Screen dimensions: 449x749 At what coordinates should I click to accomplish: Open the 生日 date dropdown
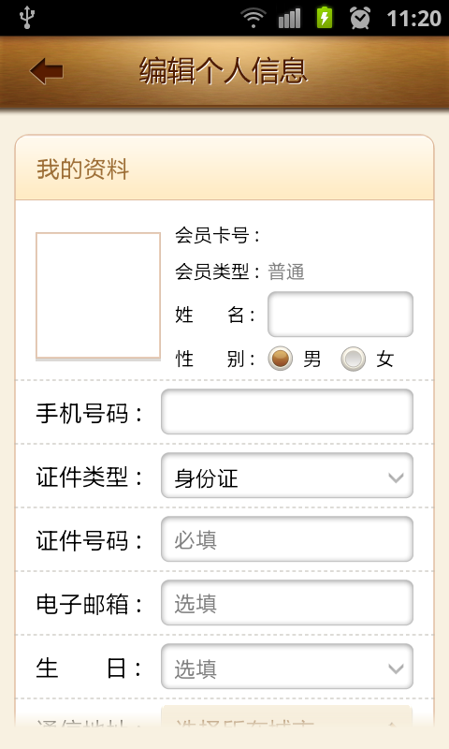tap(287, 667)
